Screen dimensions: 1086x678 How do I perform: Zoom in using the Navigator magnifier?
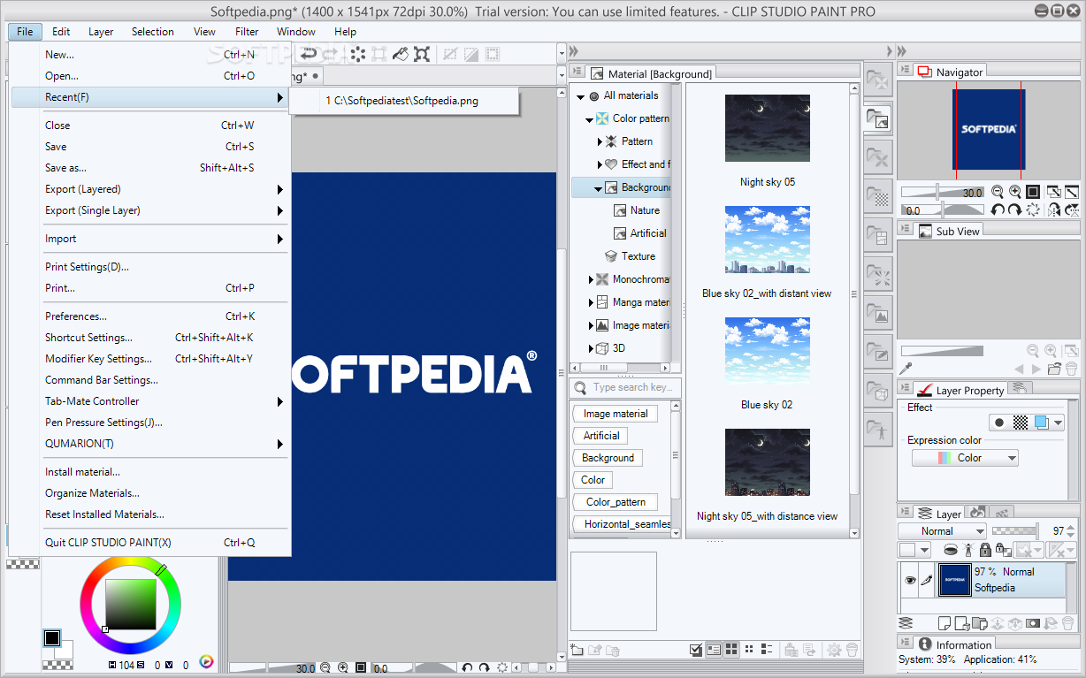point(1015,192)
